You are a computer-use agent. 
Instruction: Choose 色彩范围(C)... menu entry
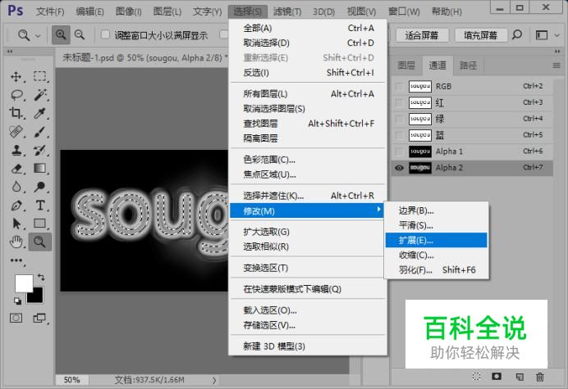pos(306,160)
